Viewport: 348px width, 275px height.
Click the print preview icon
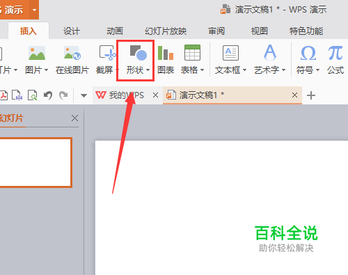coord(32,95)
